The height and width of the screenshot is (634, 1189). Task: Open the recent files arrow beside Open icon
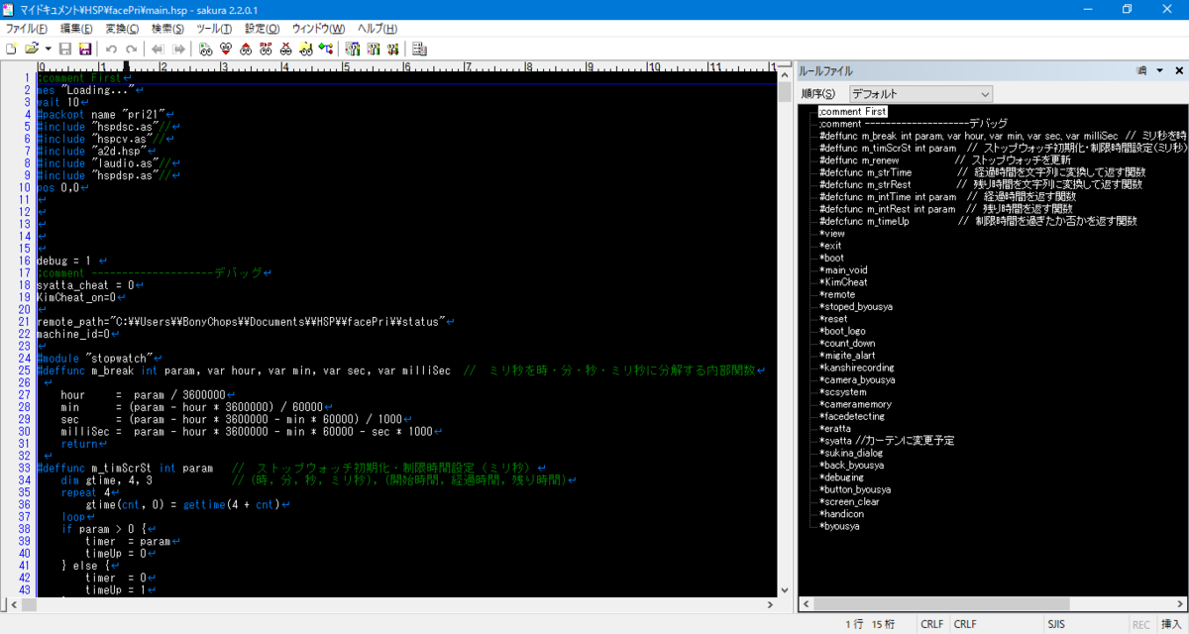48,48
